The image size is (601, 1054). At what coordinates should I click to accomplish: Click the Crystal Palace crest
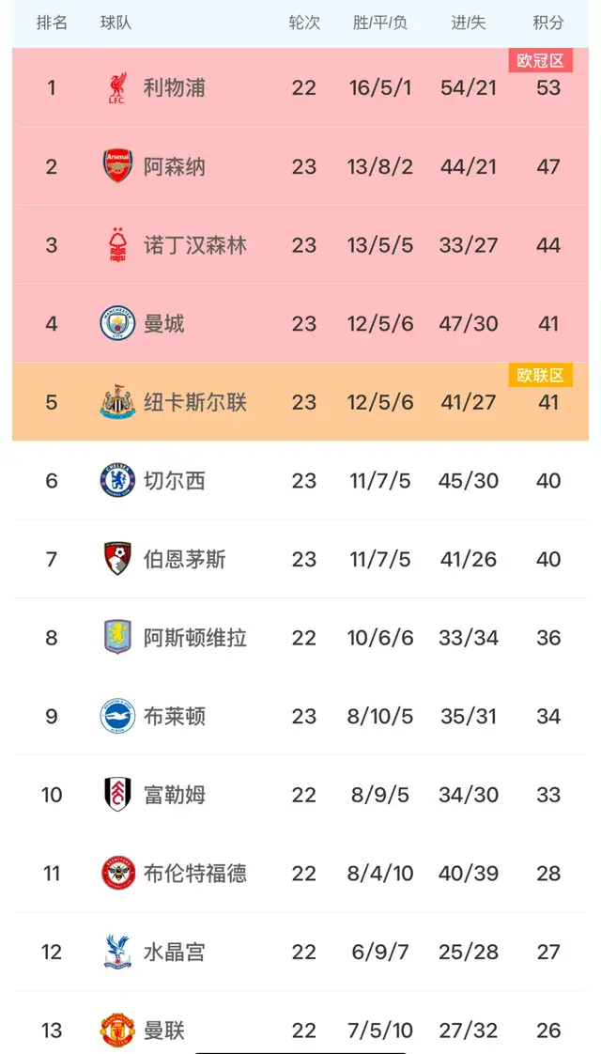[117, 952]
